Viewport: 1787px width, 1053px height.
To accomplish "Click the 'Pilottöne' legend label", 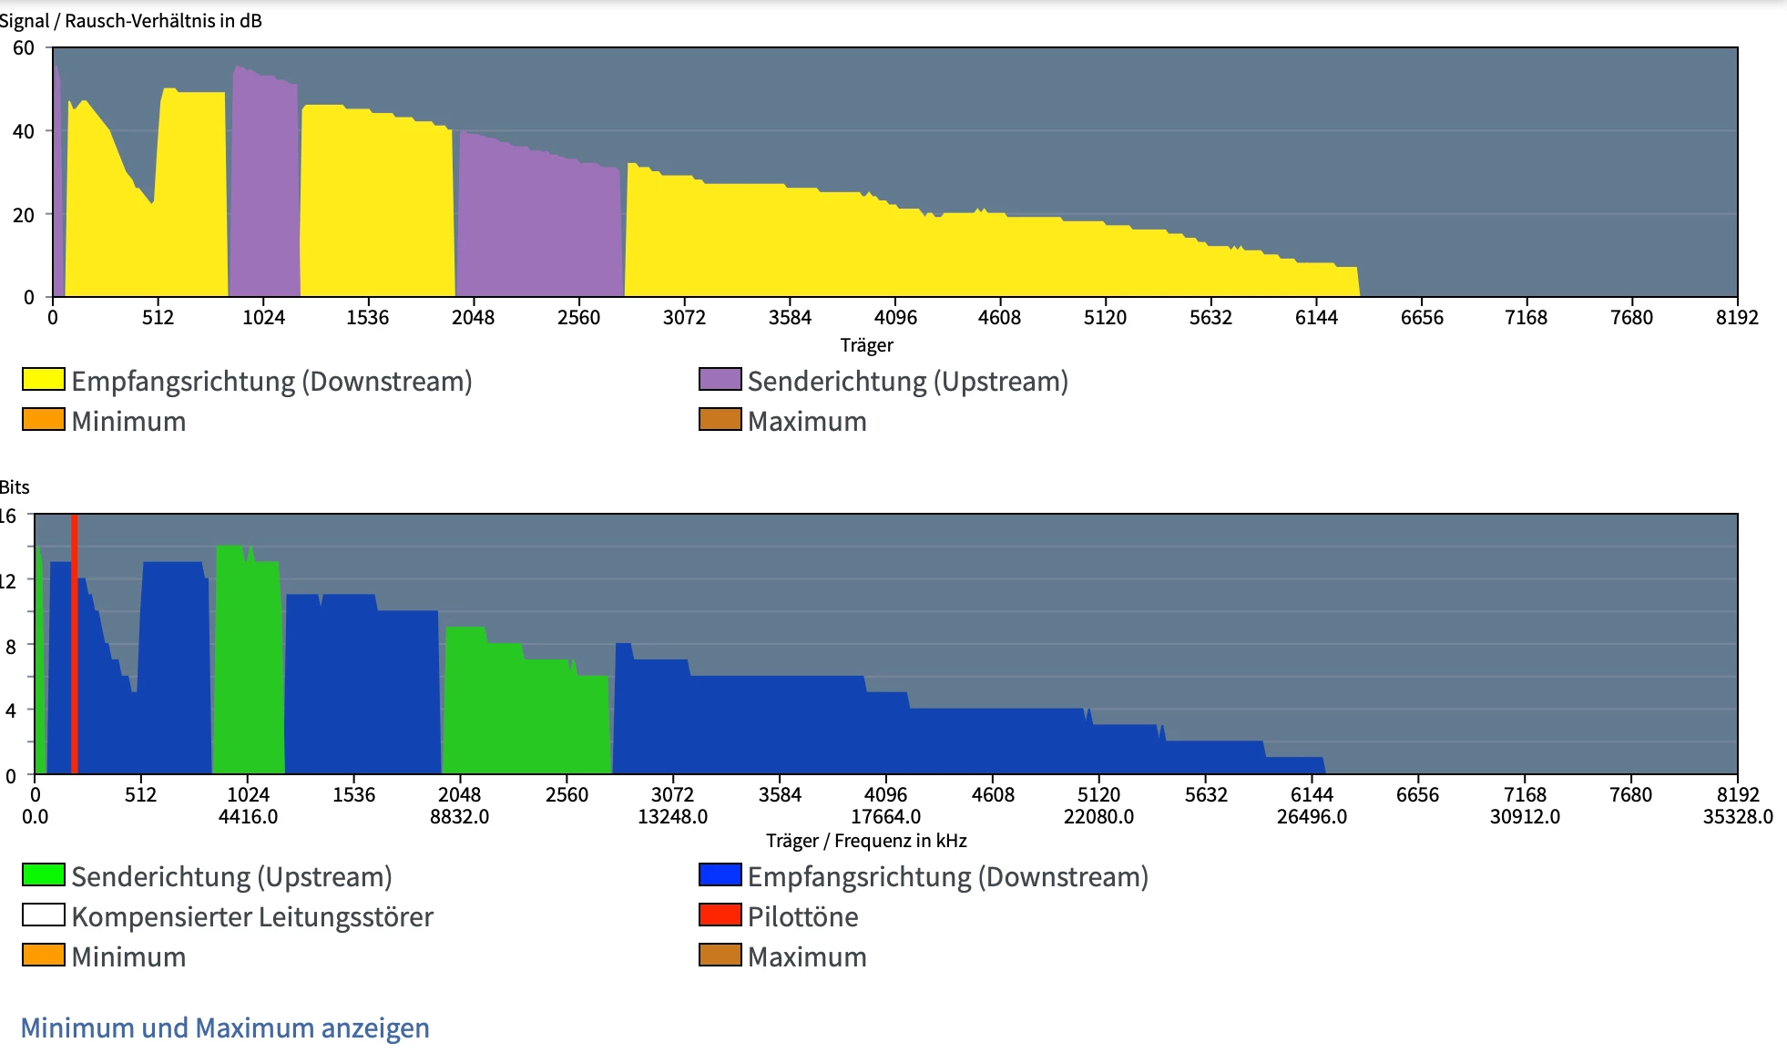I will [802, 916].
